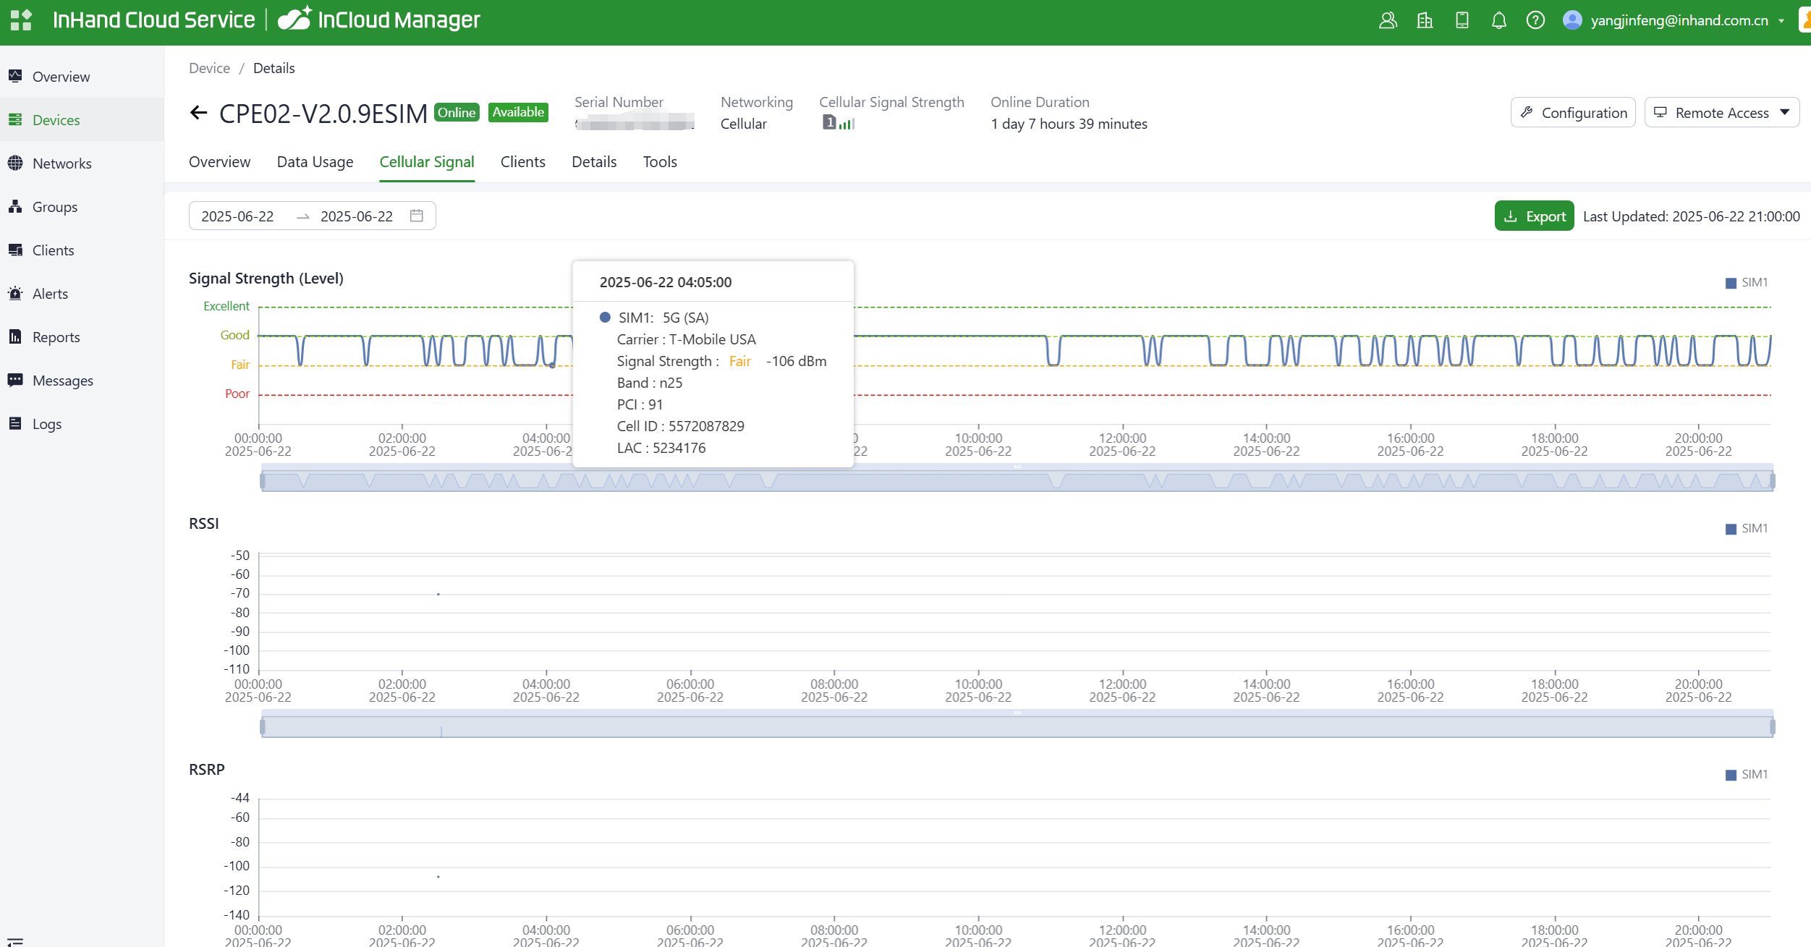
Task: Click the back arrow beside CPE02-V2.0.9ESIM
Action: 198,113
